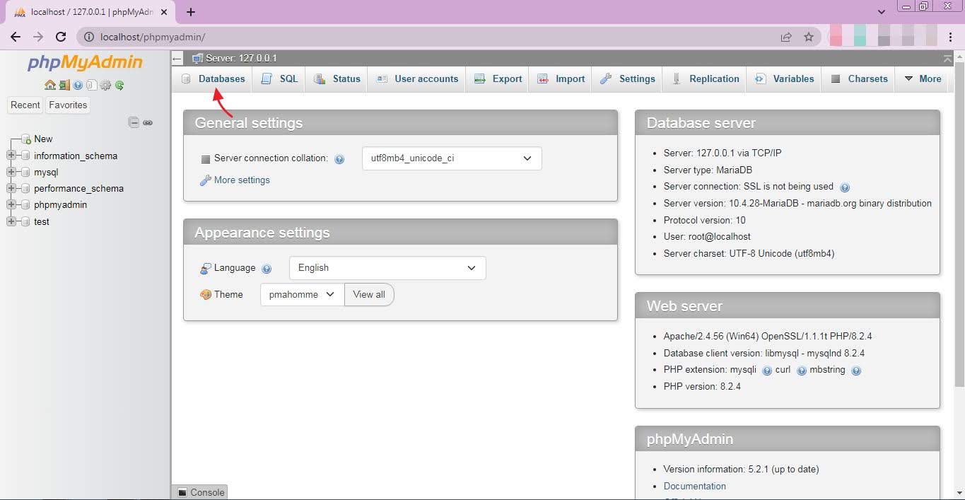Switch to the Status tab
The width and height of the screenshot is (965, 500).
tap(337, 79)
